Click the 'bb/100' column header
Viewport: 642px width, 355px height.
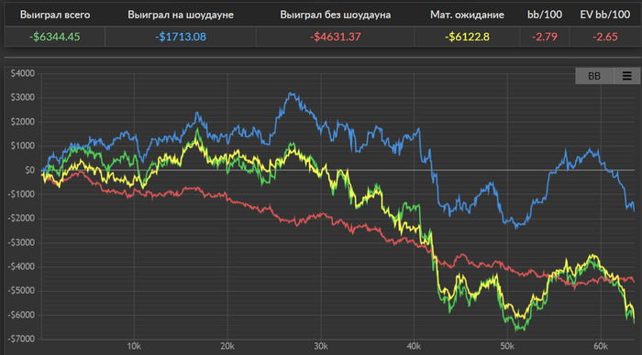(545, 16)
